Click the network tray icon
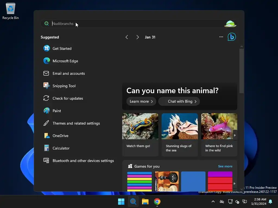Image resolution: width=278 pixels, height=208 pixels. [x=230, y=201]
